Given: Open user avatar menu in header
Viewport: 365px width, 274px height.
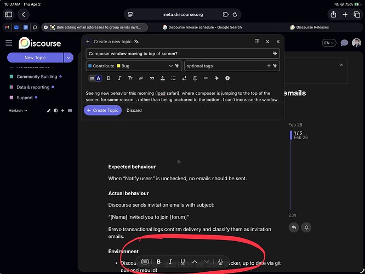Looking at the screenshot, I should (356, 43).
